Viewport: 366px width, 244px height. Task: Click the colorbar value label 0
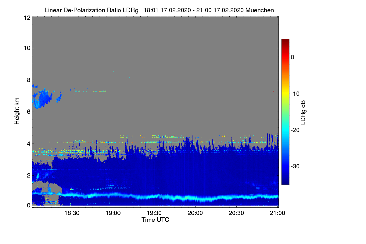292,57
